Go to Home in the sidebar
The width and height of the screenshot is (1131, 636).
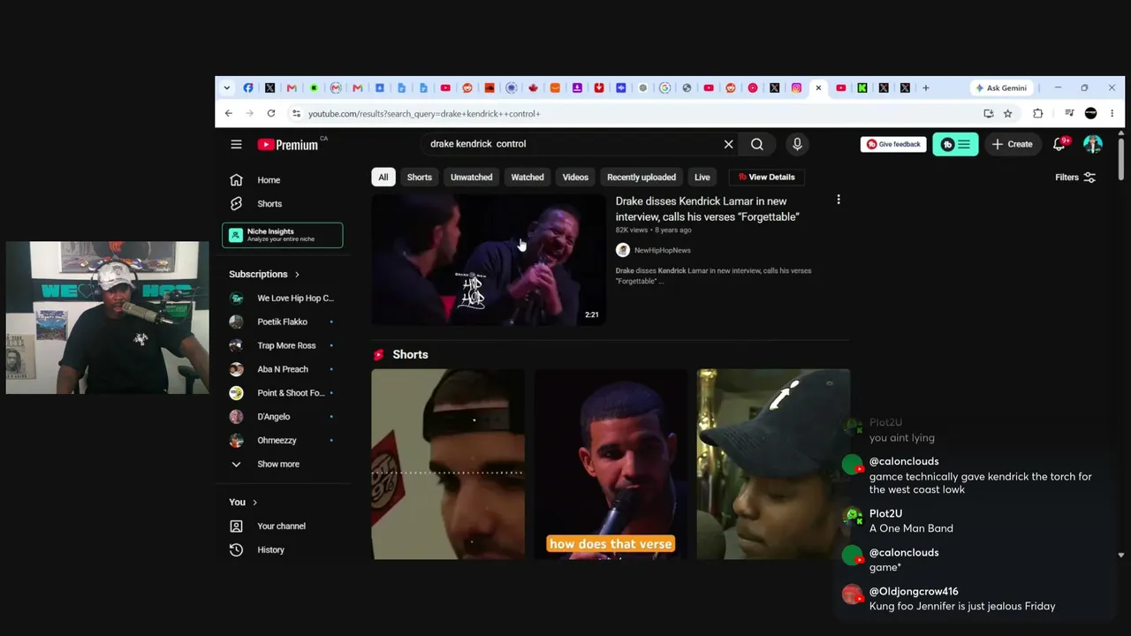click(282, 180)
